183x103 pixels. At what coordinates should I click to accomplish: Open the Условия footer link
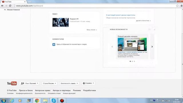click(x=10, y=93)
